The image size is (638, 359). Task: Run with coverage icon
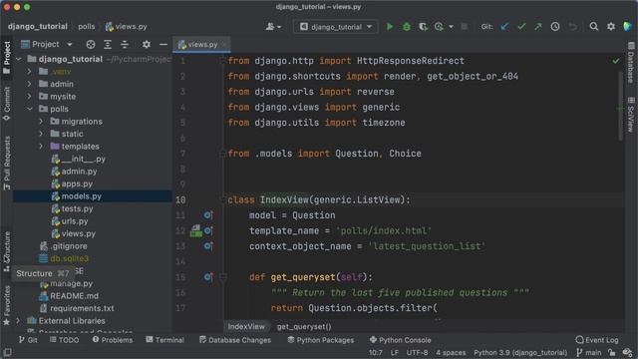(x=423, y=27)
